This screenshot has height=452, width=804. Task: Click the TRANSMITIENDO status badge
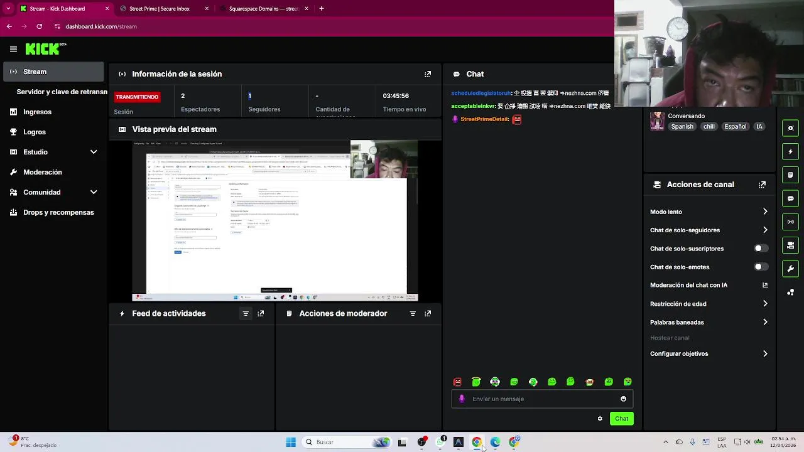tap(137, 97)
